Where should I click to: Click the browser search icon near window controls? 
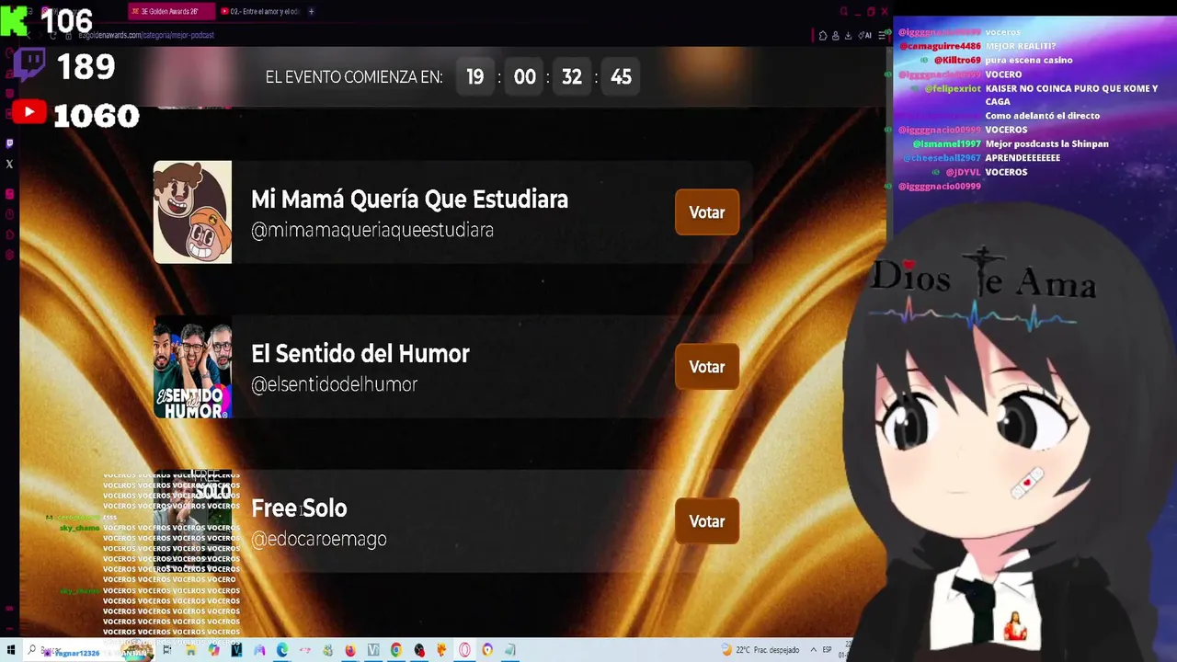point(843,12)
